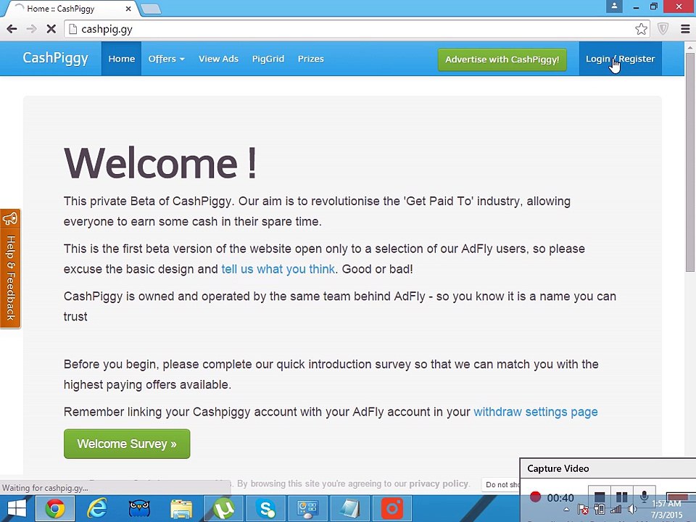
Task: Open Chrome hamburger menu
Action: pyautogui.click(x=685, y=29)
